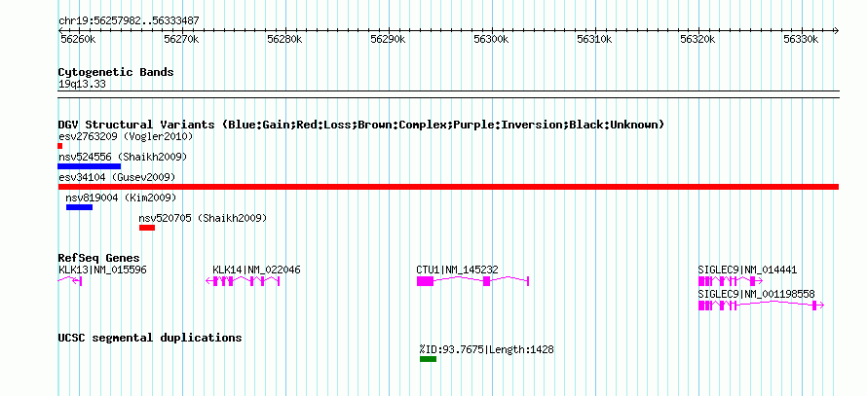Click the CTU1 gene exon structure
Image resolution: width=867 pixels, height=396 pixels.
(473, 281)
